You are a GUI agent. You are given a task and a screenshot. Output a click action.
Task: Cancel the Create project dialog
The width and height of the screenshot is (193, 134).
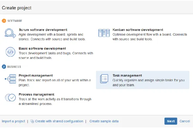click(185, 121)
